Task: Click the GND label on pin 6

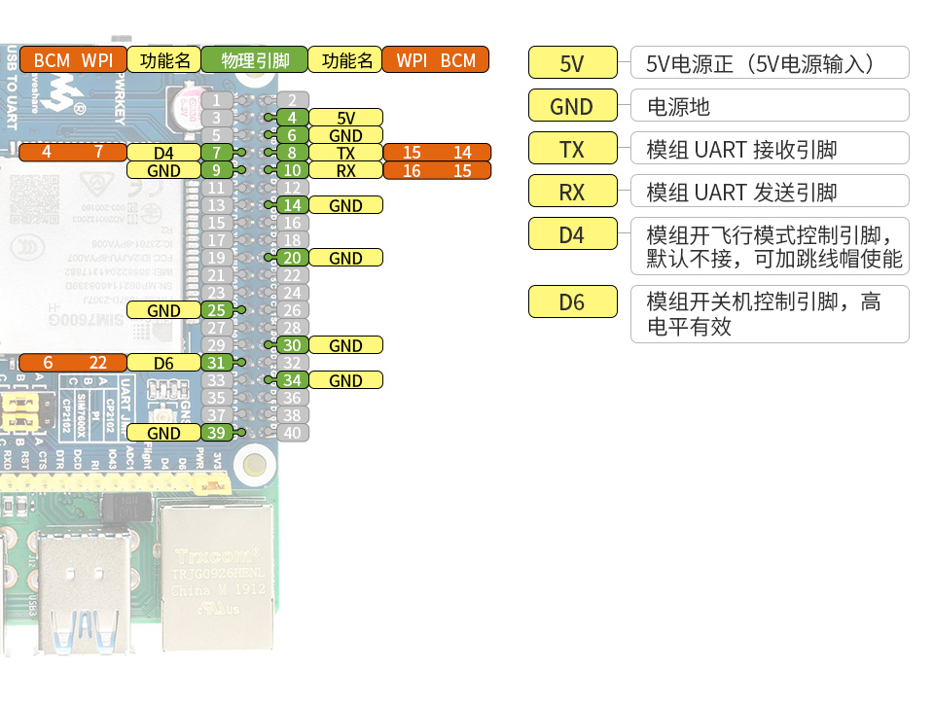Action: (344, 135)
